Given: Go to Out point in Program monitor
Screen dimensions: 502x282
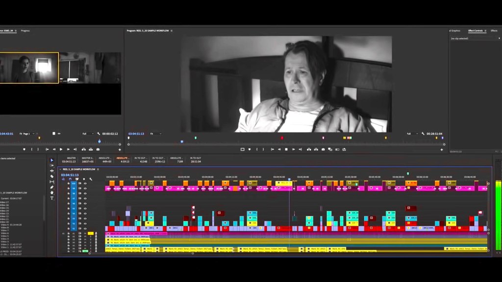Looking at the screenshot, I should click(x=301, y=149).
